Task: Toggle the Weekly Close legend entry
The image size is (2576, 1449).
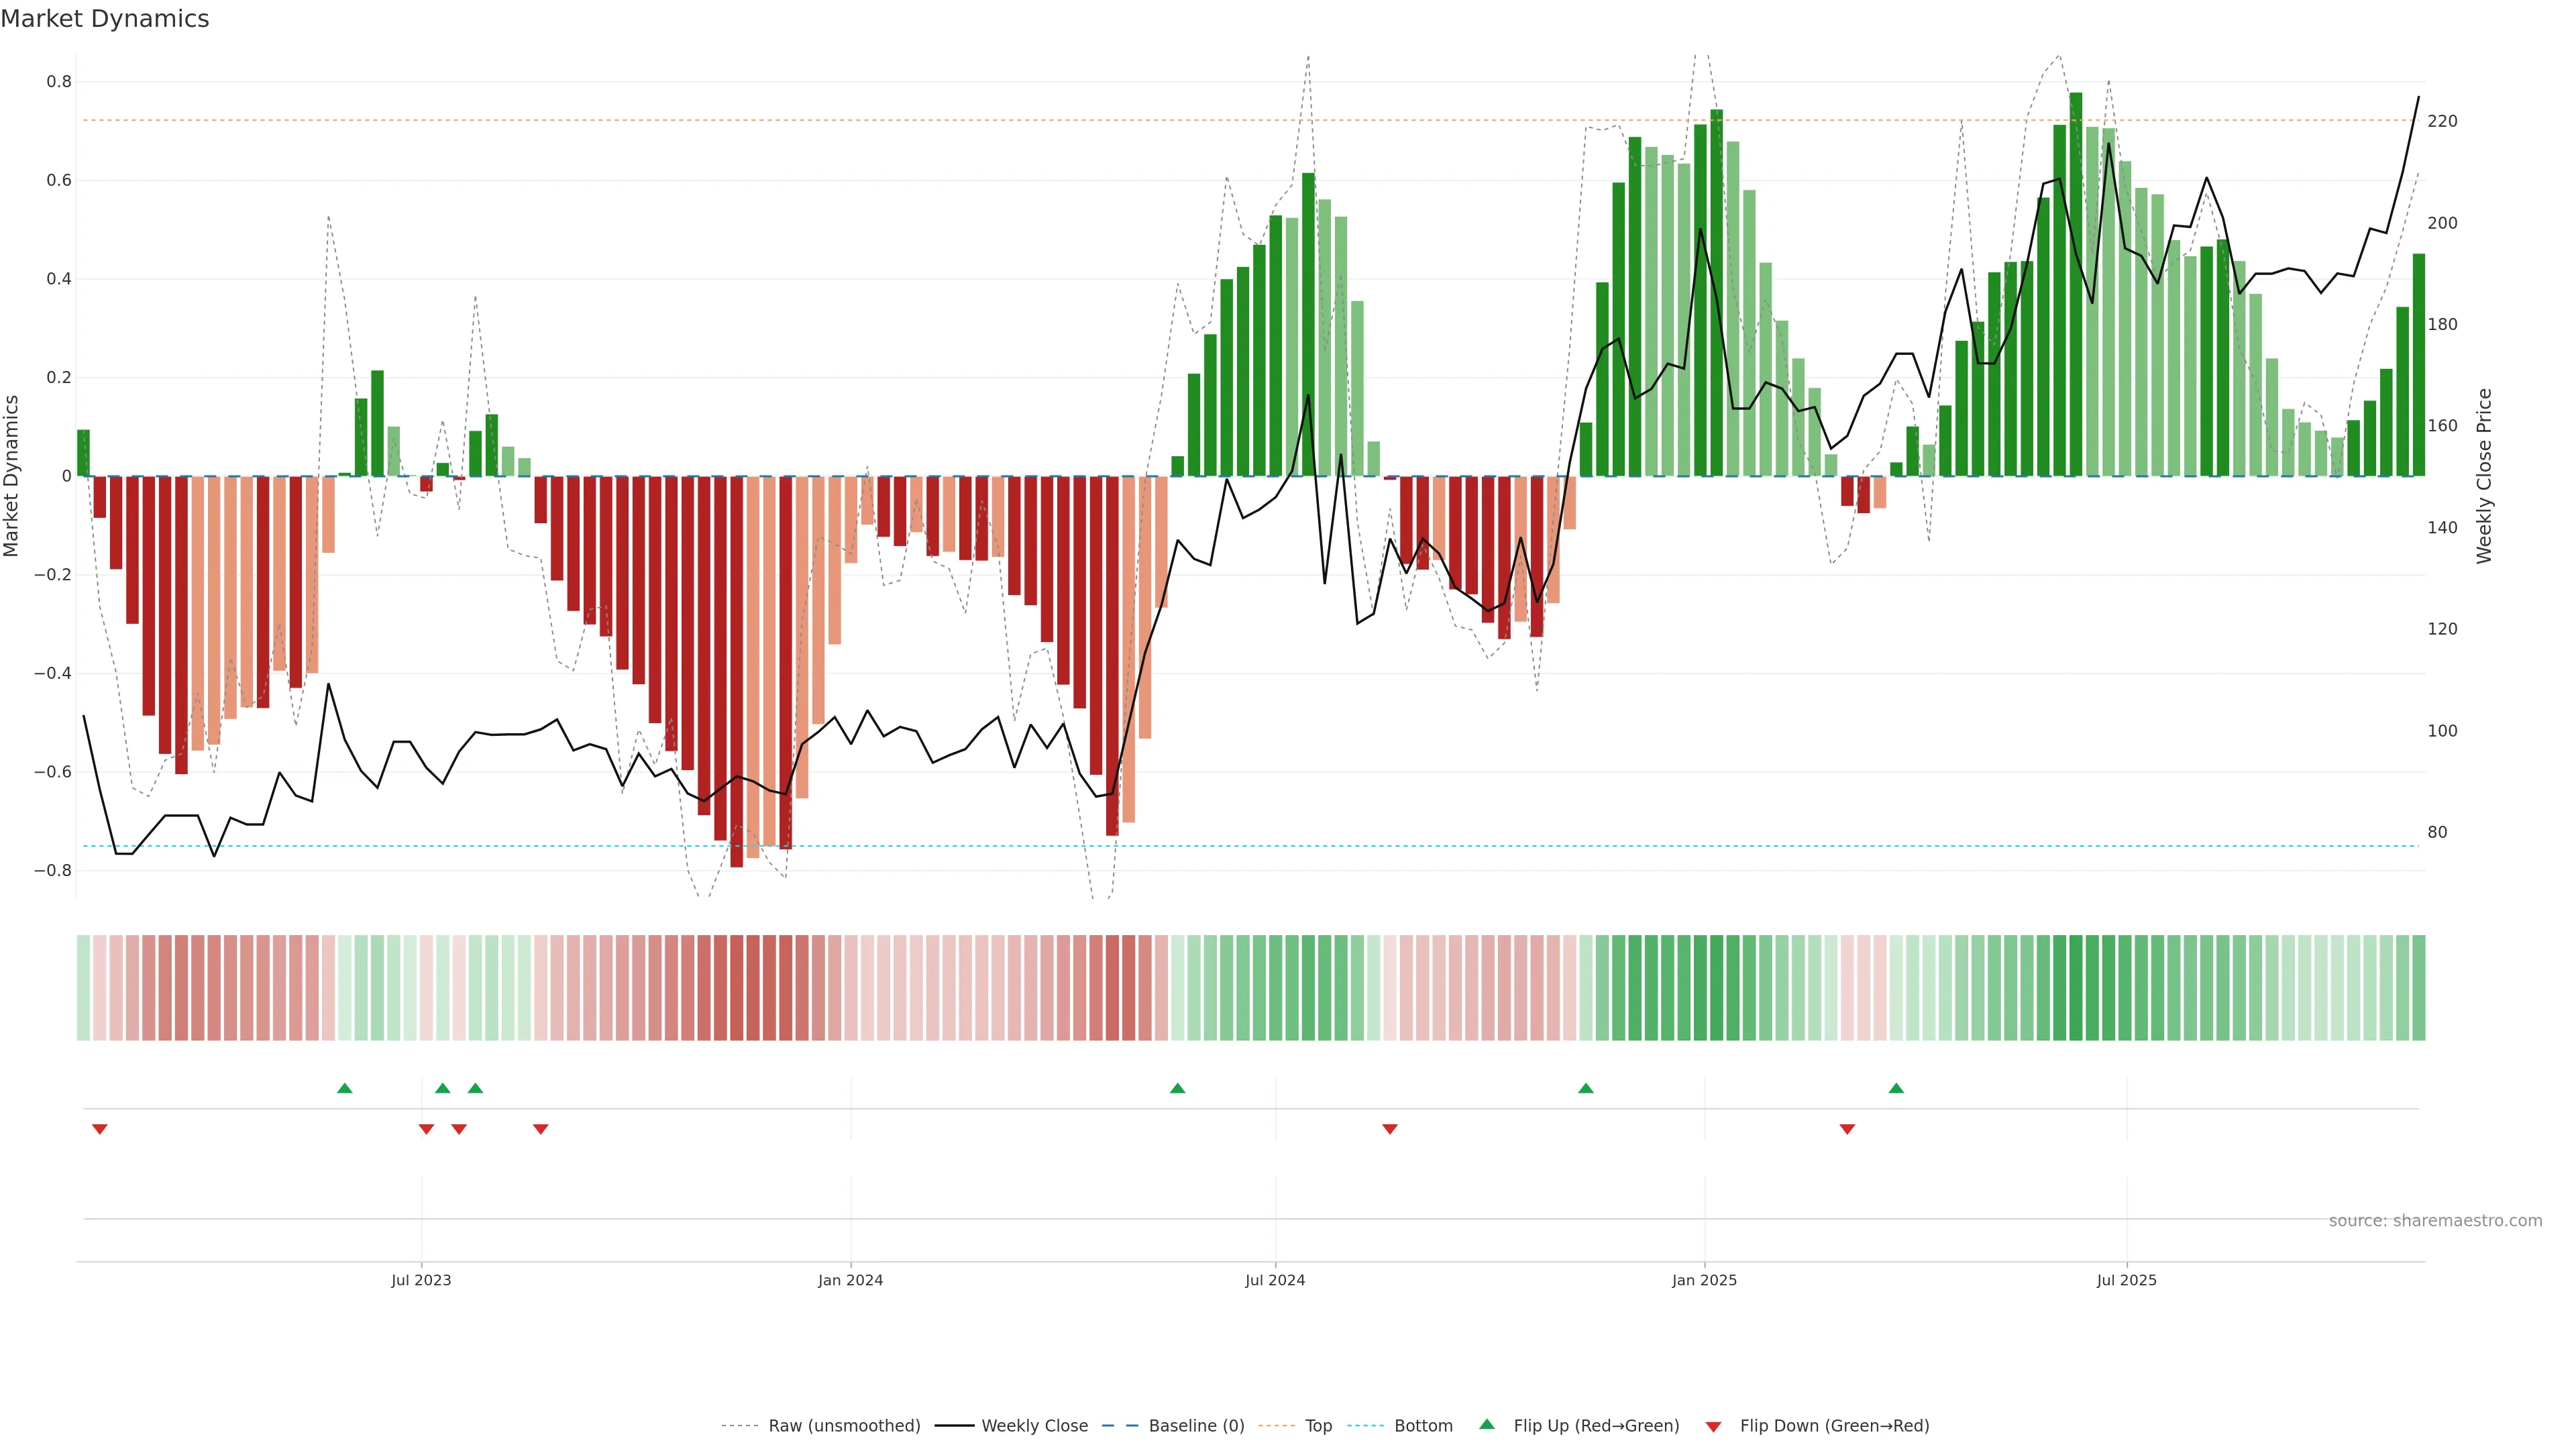Action: (x=1034, y=1426)
